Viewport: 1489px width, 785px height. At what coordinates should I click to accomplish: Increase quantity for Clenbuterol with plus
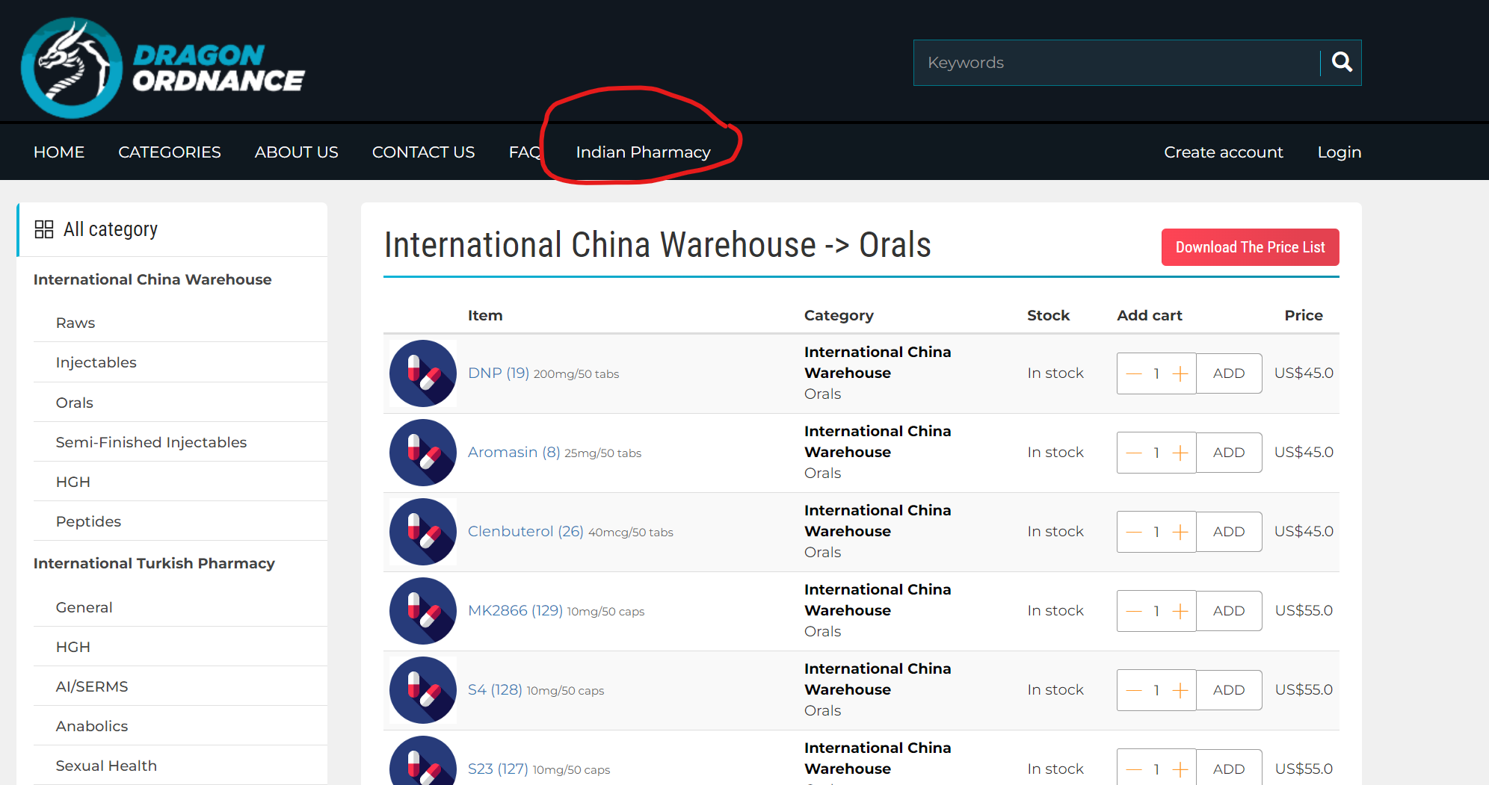pos(1180,532)
